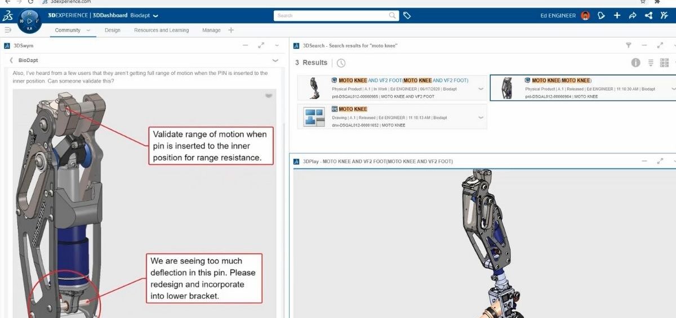Screen dimensions: 676x318
Task: Click the tag icon beside the search box
Action: click(x=407, y=16)
